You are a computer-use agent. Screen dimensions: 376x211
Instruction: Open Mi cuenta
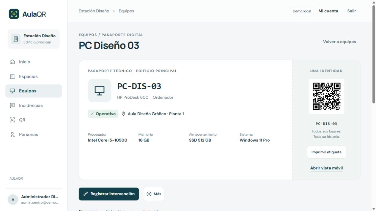tap(328, 11)
